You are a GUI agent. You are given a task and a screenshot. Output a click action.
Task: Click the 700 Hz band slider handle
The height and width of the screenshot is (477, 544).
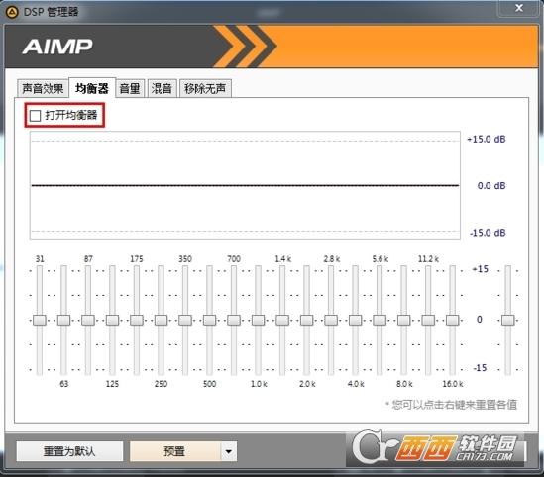(234, 320)
